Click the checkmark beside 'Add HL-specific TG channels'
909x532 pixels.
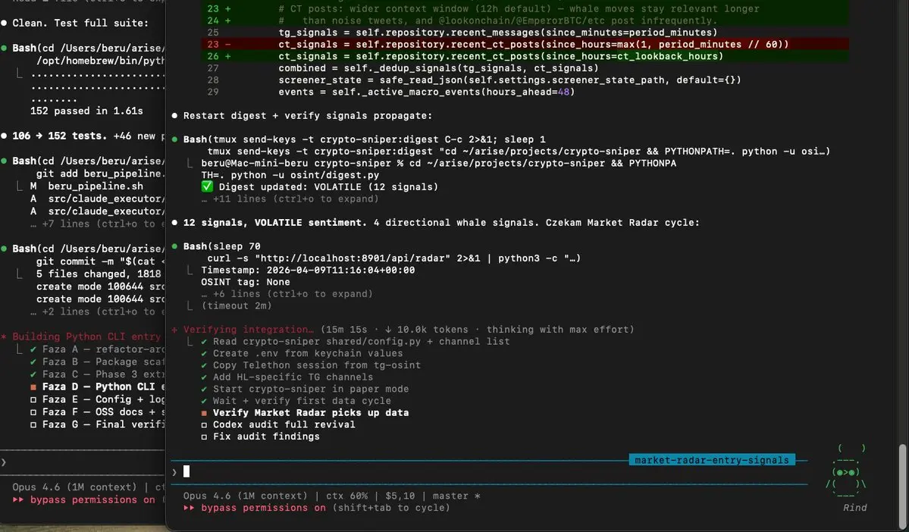coord(204,377)
